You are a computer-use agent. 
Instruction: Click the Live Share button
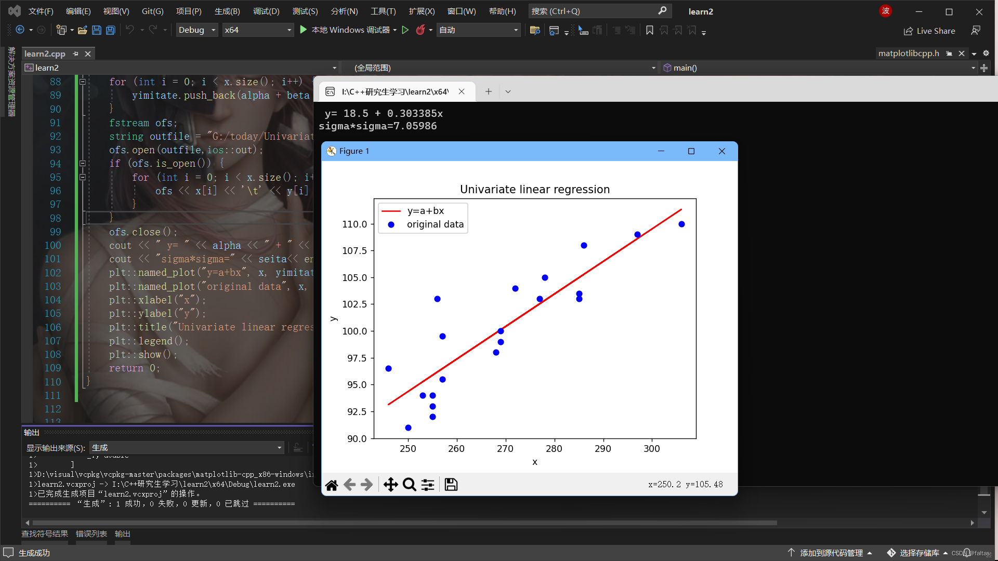929,31
